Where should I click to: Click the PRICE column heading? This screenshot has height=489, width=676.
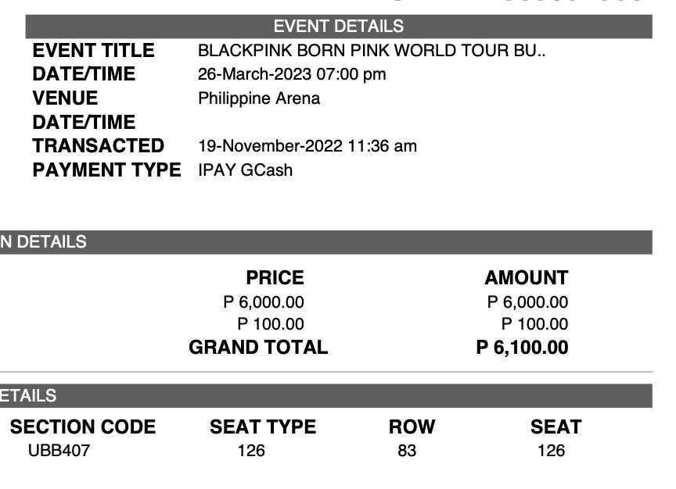[x=275, y=278]
